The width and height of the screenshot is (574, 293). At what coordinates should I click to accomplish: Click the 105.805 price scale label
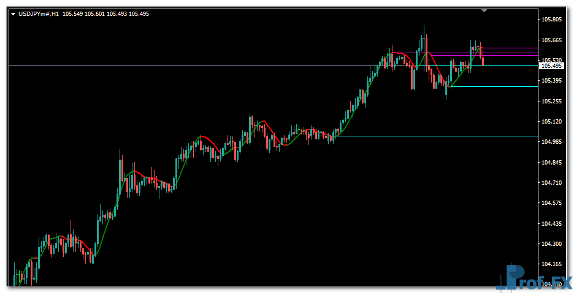[552, 20]
